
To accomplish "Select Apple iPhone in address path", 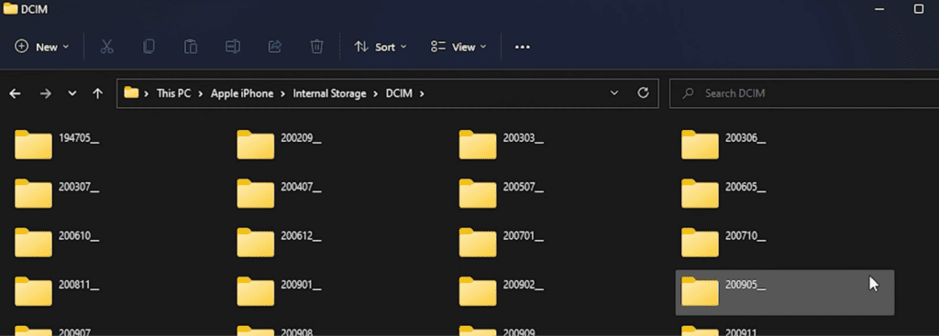I will [x=242, y=93].
